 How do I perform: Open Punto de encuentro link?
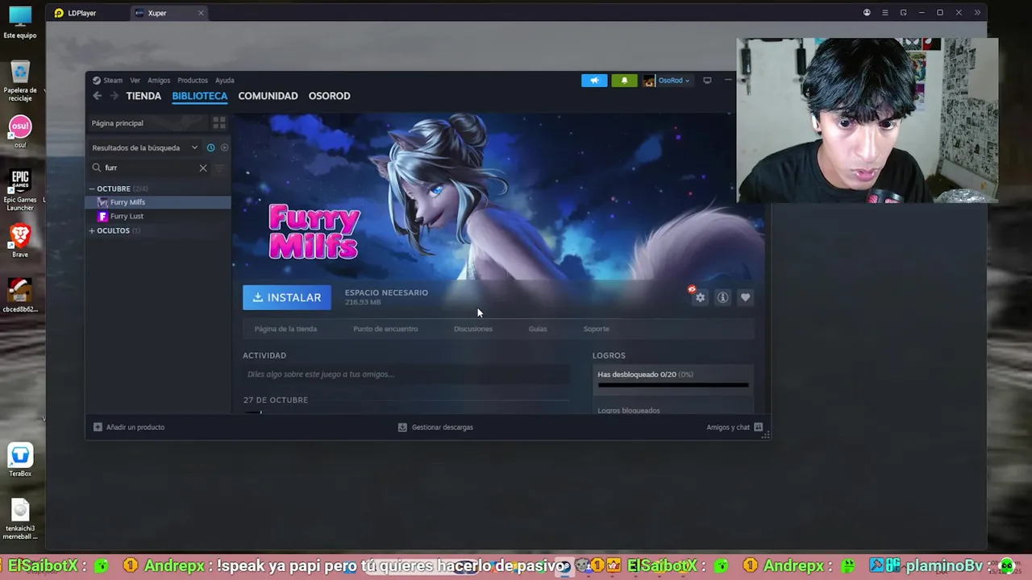(x=385, y=329)
